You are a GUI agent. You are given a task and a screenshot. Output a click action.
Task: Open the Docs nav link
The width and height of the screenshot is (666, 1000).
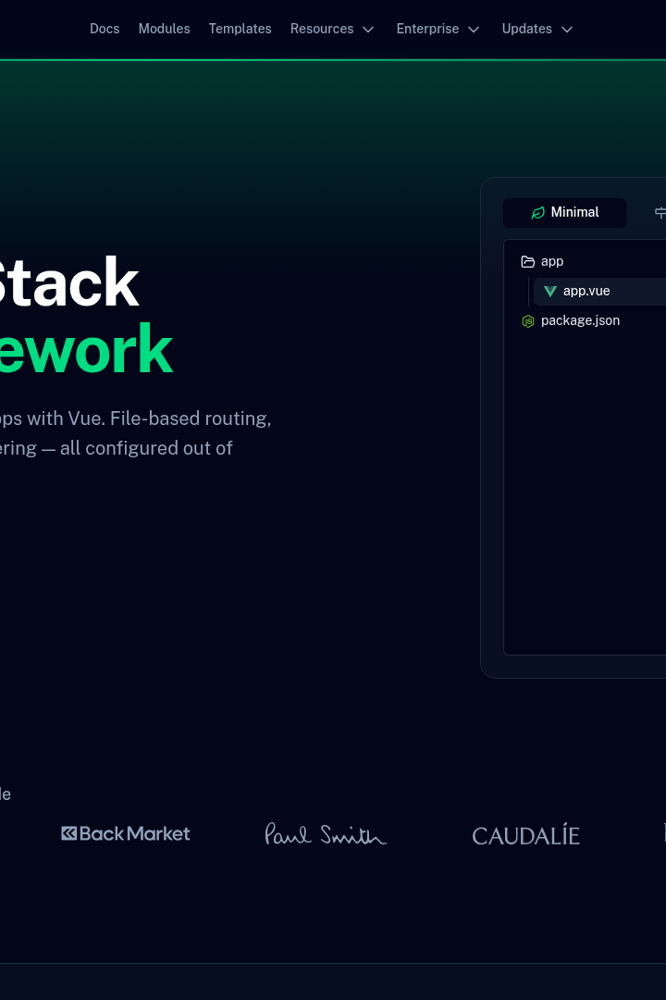[105, 29]
